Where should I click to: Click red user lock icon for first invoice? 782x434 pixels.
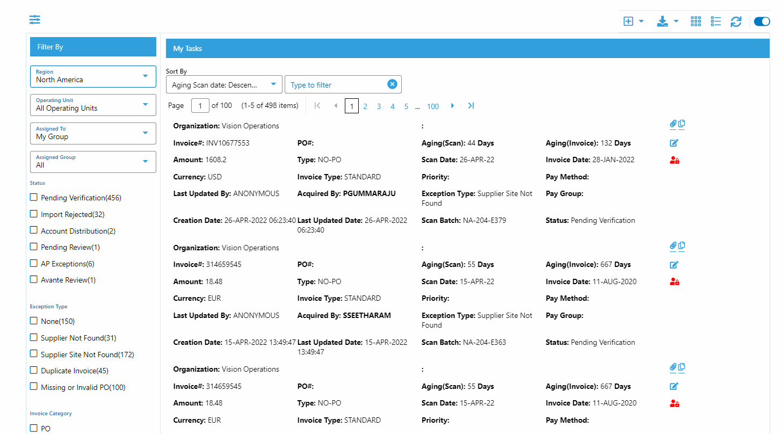pyautogui.click(x=675, y=160)
